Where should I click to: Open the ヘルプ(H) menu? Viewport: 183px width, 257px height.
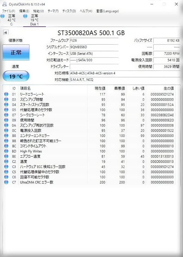click(86, 11)
